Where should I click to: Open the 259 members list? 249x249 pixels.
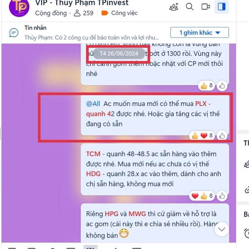[83, 13]
